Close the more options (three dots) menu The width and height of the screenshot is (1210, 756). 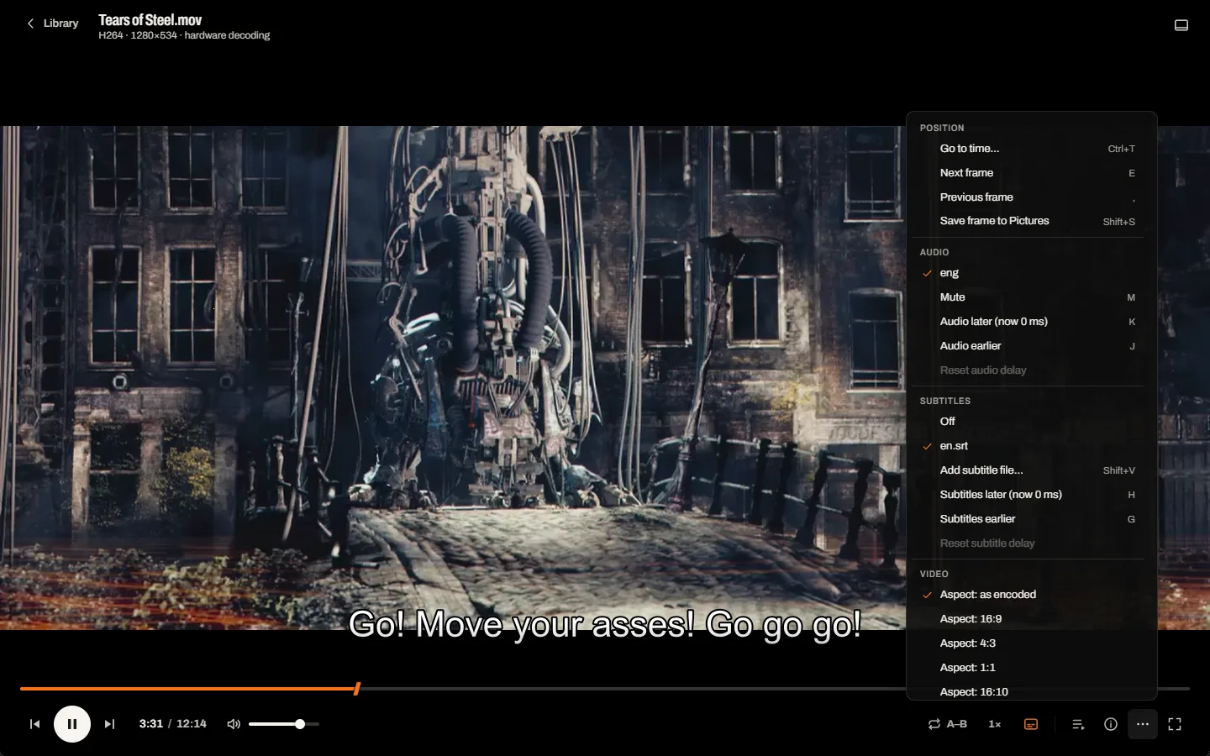(x=1143, y=724)
